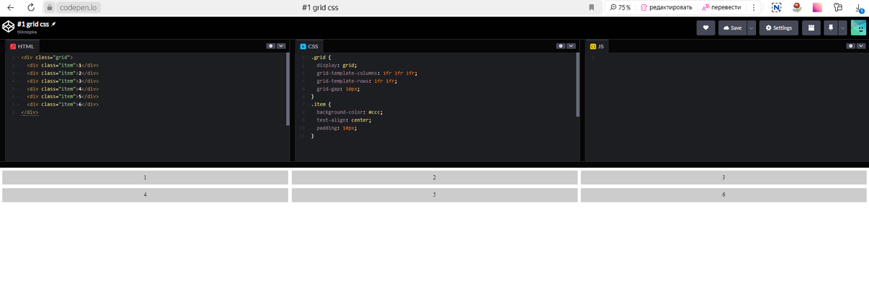
Task: Click the перевести translate button
Action: (x=721, y=7)
